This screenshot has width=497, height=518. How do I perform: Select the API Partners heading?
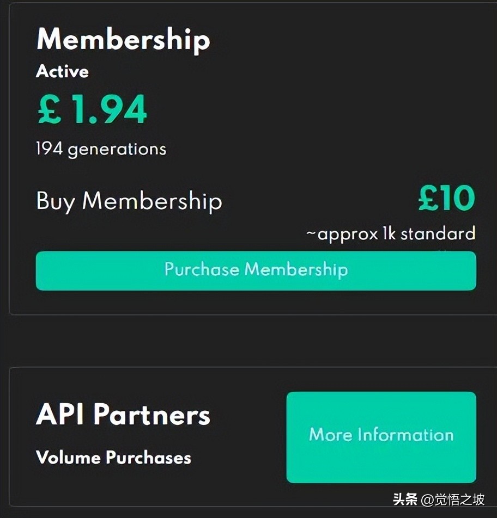pyautogui.click(x=123, y=415)
